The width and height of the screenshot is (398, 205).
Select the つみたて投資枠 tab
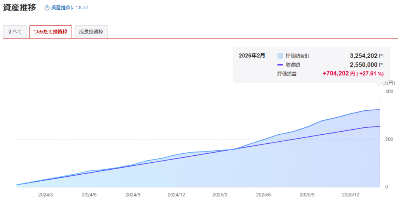[x=51, y=32]
